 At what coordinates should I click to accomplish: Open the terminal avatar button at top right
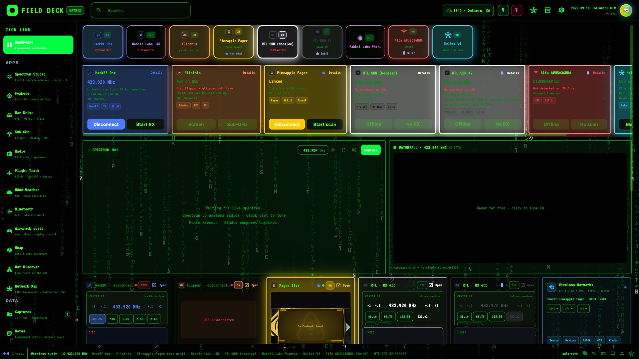click(x=626, y=10)
